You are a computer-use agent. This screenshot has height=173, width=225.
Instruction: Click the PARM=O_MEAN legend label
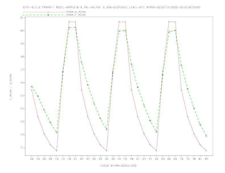click(x=76, y=12)
